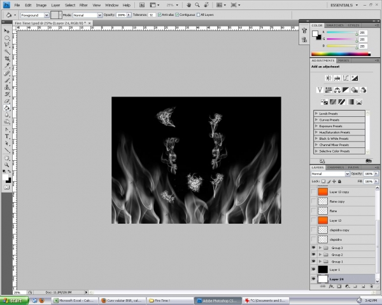
Task: Open the Mode dropdown in options bar
Action: click(100, 15)
